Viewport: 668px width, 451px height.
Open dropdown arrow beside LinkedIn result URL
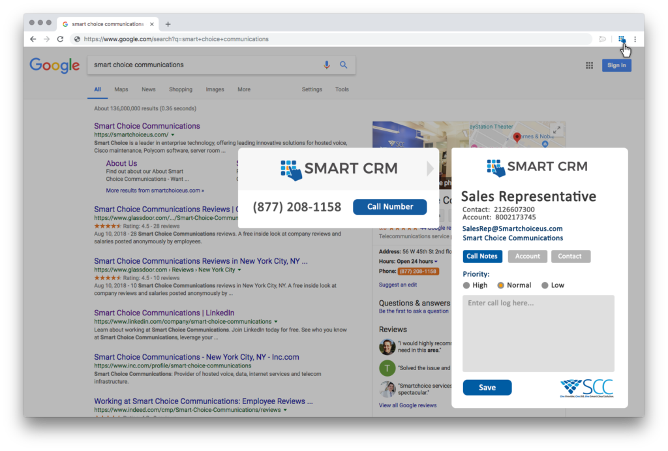click(276, 321)
